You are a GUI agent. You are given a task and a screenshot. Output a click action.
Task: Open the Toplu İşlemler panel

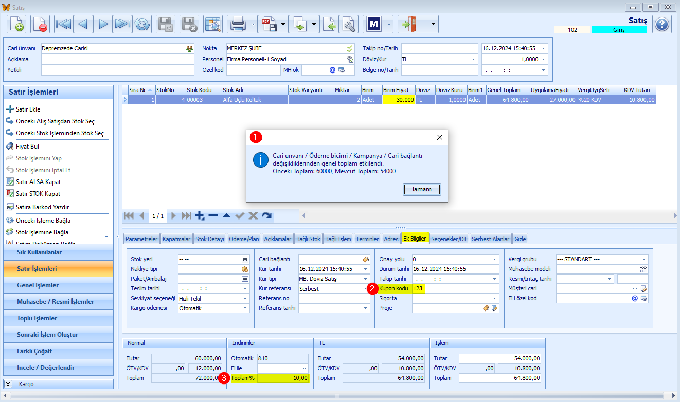click(x=58, y=318)
